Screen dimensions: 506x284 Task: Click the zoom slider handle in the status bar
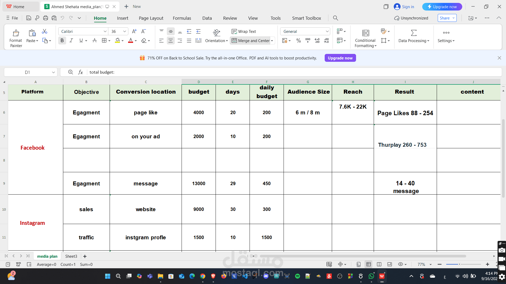point(459,264)
